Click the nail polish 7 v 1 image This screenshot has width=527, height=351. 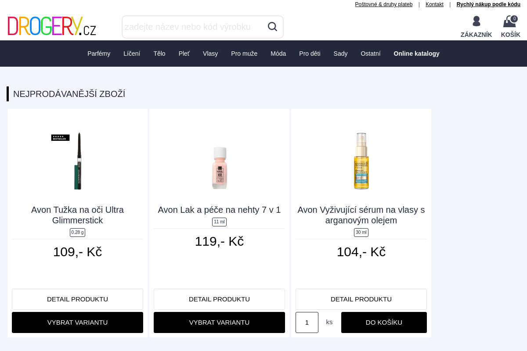coord(220,168)
